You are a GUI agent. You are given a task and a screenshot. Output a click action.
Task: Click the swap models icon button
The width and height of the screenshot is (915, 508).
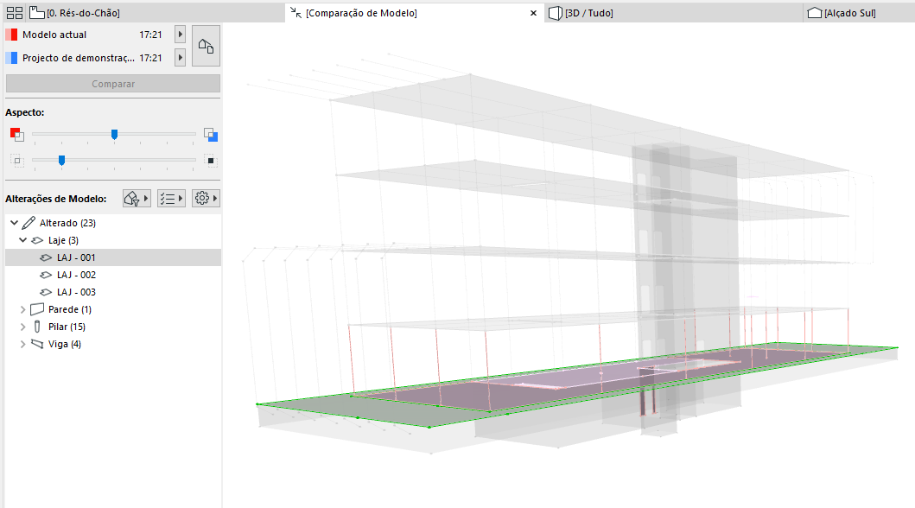206,46
